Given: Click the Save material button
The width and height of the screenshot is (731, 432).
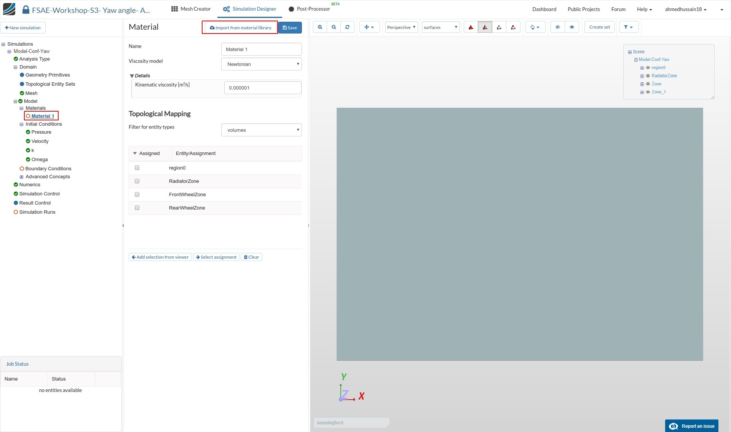Looking at the screenshot, I should [290, 27].
